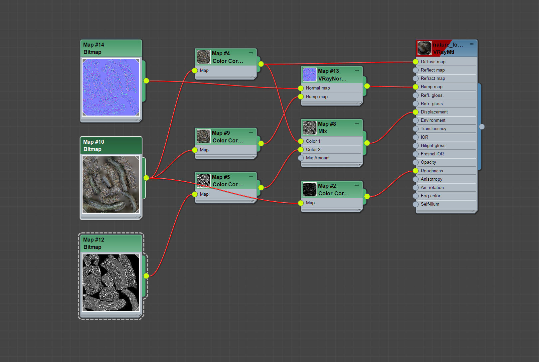Click the Map #9 Color Correction preview icon

pos(203,136)
